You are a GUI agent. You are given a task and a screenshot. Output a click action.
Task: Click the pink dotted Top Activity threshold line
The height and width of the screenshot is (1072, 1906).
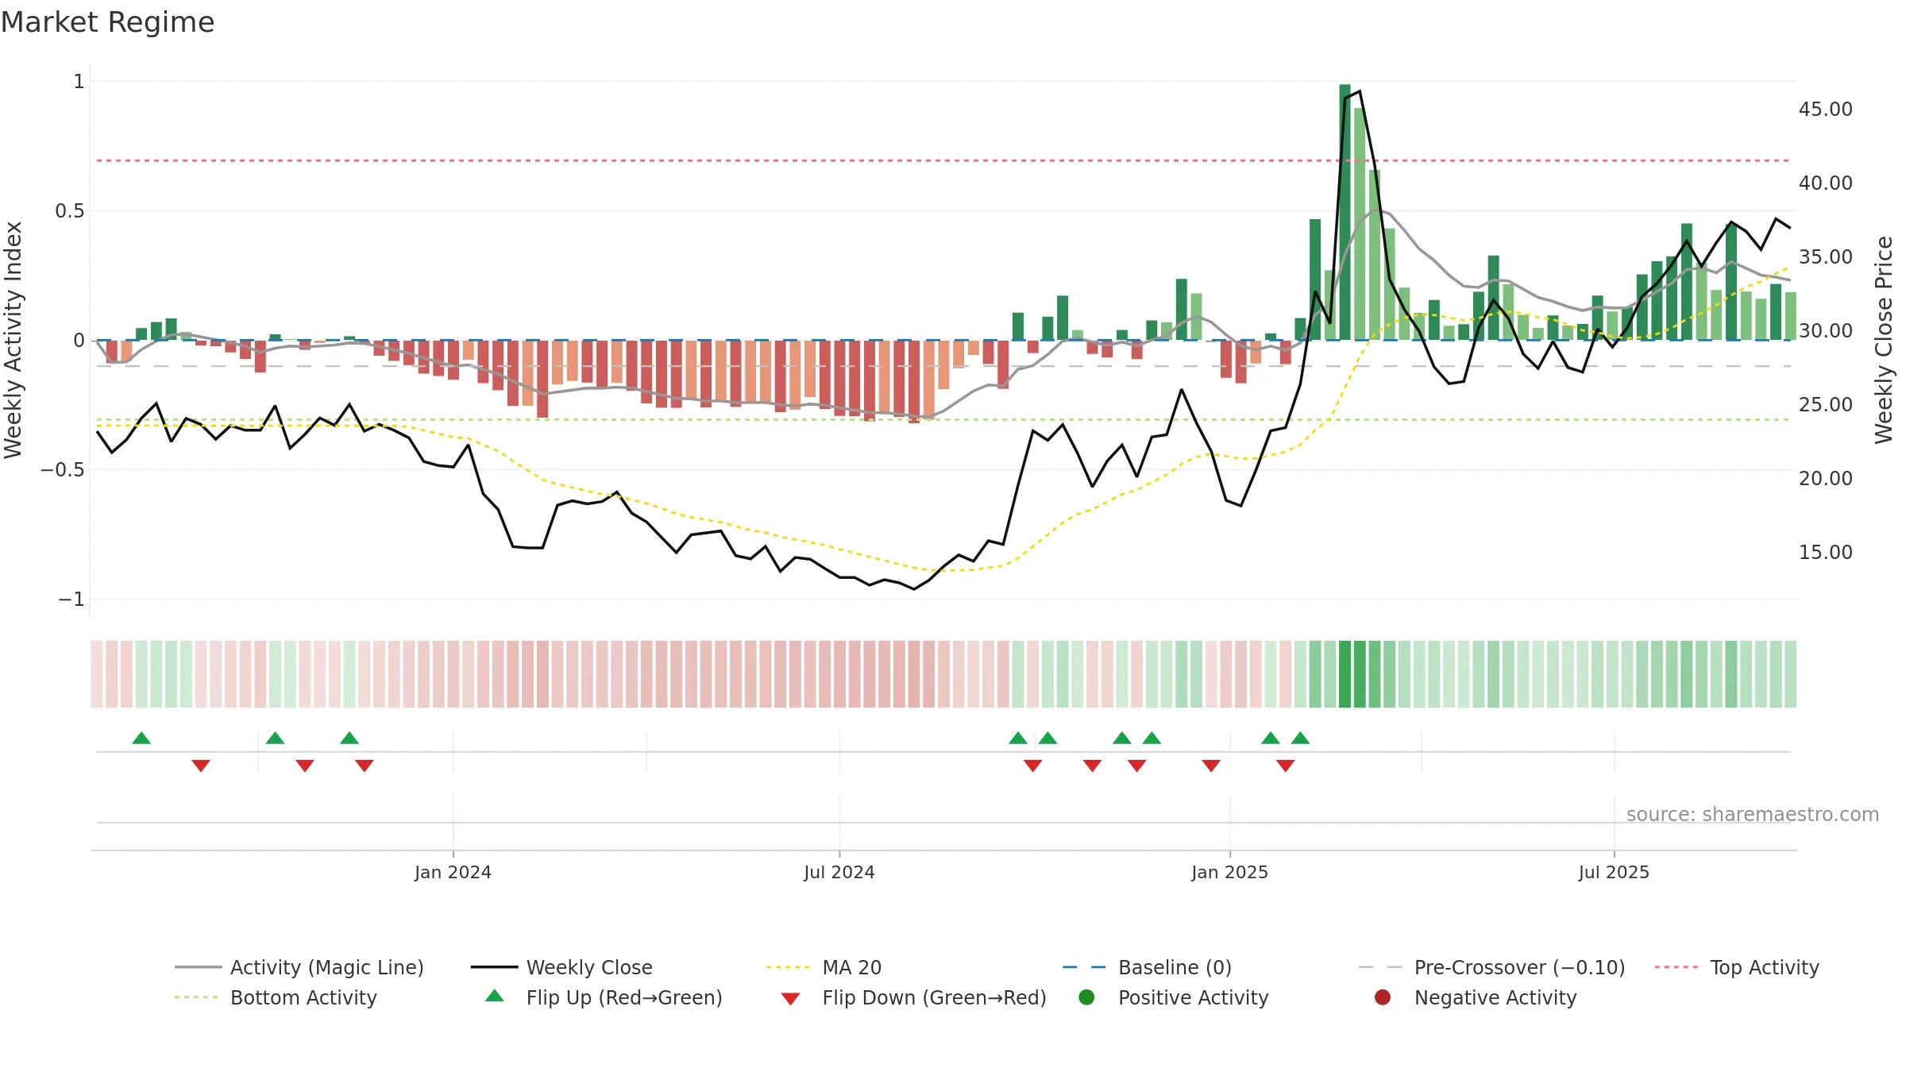coord(943,160)
